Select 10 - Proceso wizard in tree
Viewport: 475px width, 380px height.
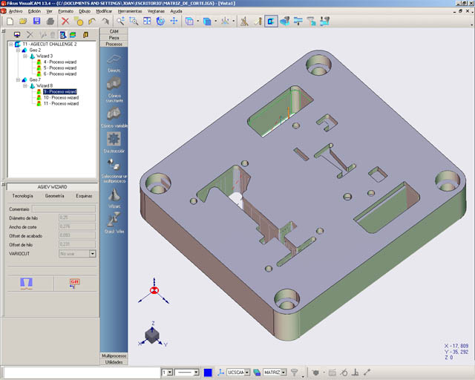(61, 97)
